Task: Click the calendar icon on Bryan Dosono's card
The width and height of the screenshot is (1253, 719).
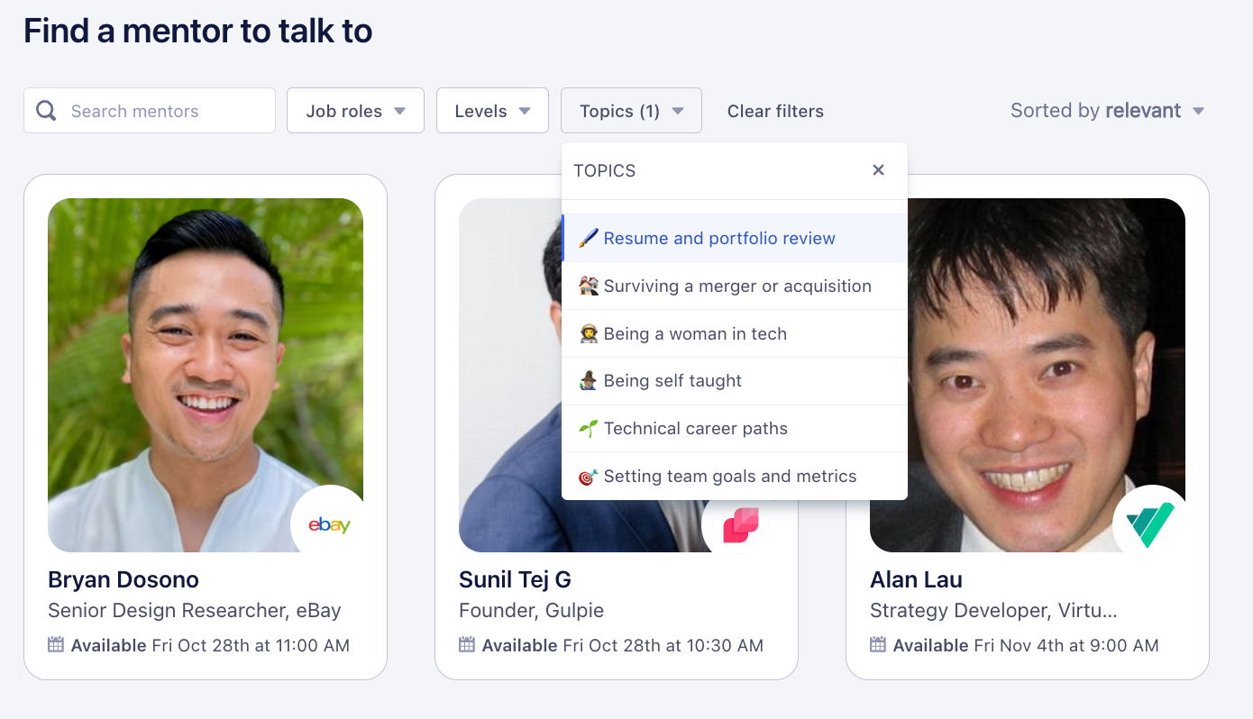Action: pyautogui.click(x=58, y=645)
